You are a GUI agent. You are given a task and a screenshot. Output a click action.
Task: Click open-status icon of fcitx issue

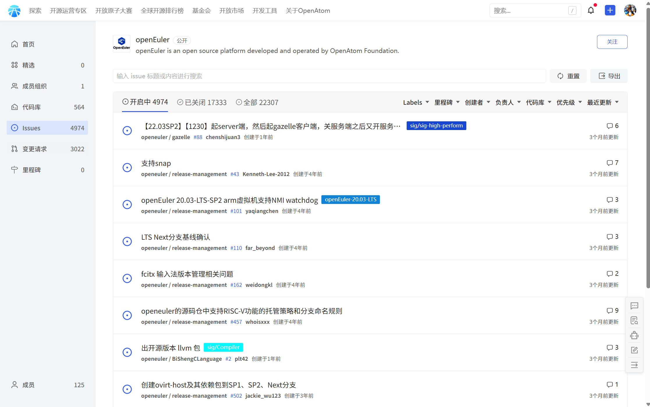click(x=127, y=278)
